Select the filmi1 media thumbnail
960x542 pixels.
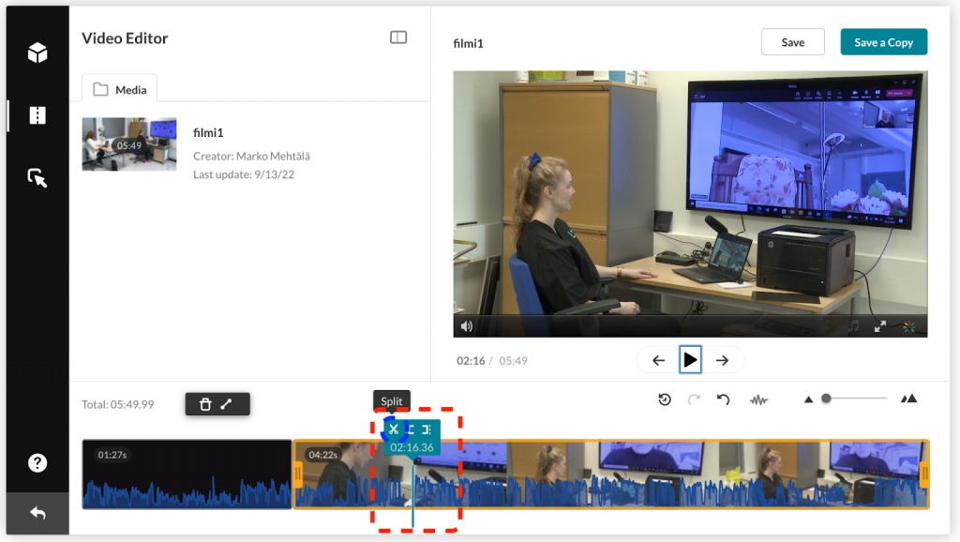pyautogui.click(x=129, y=144)
